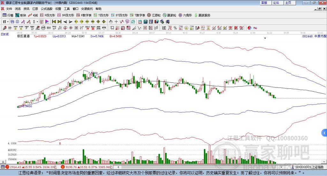Image resolution: width=327 pixels, height=176 pixels.
Task: Move chart left with black arrow
Action: (65, 22)
